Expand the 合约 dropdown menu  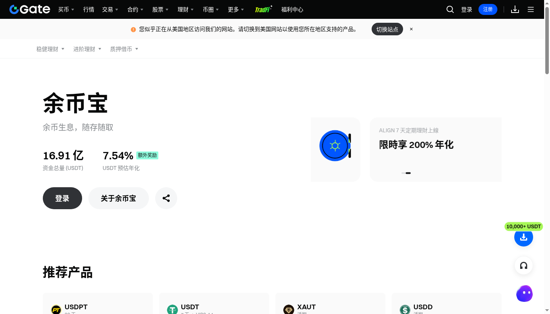tap(135, 9)
